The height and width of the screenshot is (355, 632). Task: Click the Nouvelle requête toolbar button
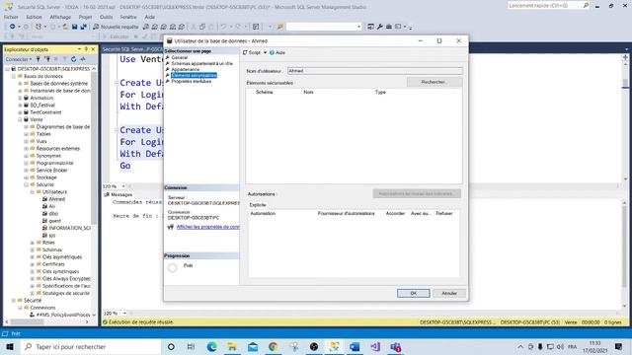[x=116, y=27]
